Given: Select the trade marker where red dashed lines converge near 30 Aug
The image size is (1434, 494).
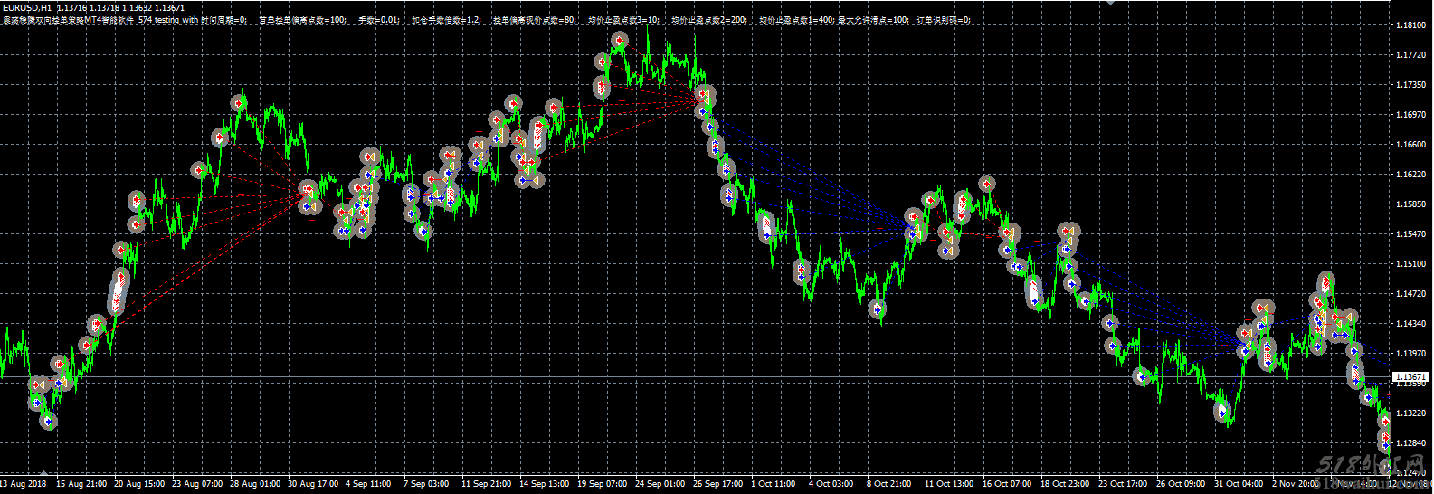Looking at the screenshot, I should coord(307,192).
